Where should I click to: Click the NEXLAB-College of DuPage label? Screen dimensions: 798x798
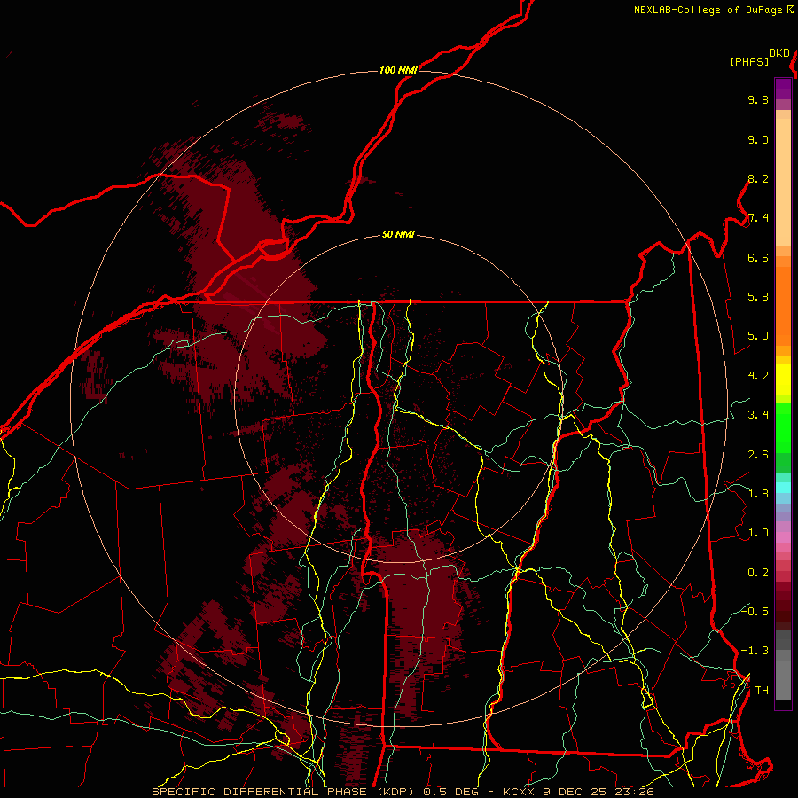tap(708, 10)
